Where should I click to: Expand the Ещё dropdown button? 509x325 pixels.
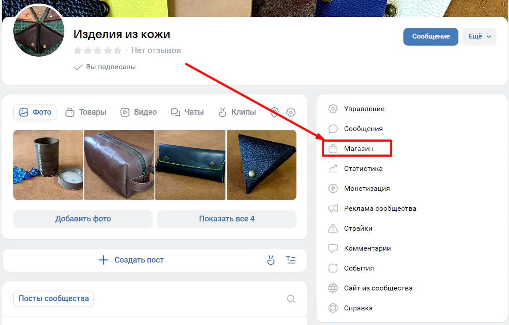coord(479,37)
